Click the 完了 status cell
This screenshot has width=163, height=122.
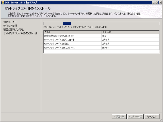(130, 36)
